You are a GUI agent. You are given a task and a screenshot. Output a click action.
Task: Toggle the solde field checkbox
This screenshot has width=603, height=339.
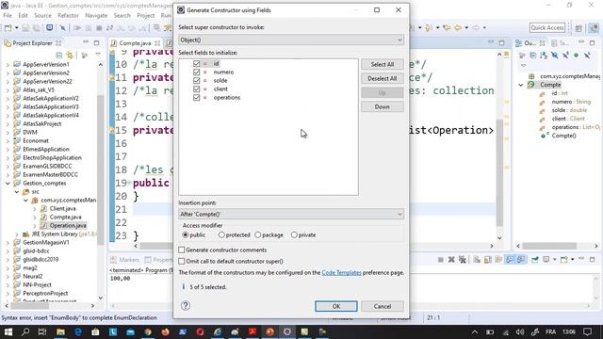197,80
